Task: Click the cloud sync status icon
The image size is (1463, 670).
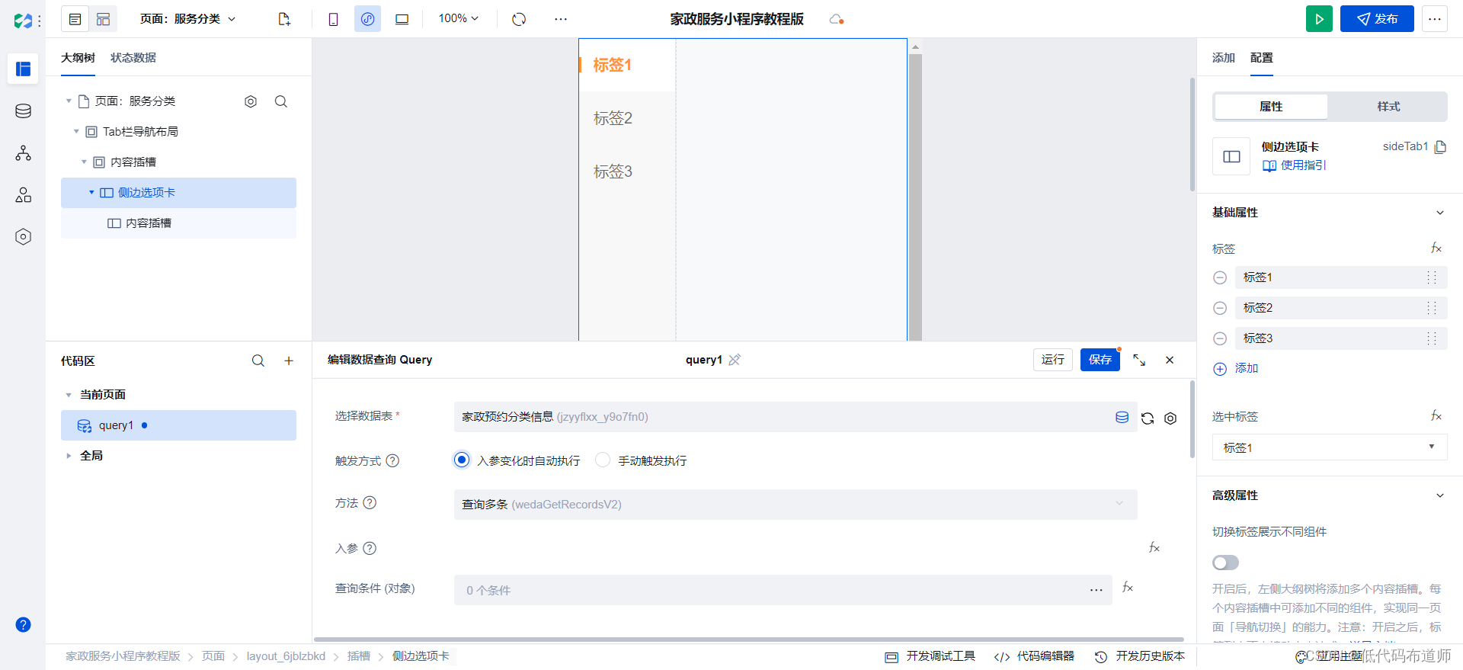Action: tap(836, 19)
